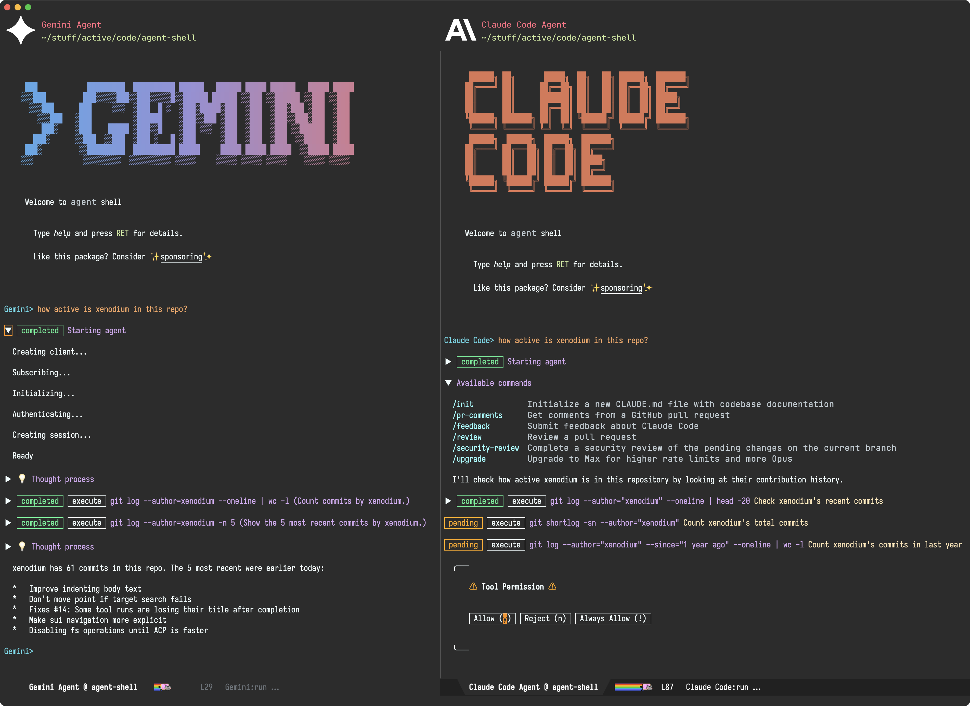This screenshot has width=970, height=706.
Task: Click the nyan cat icon in Gemini modeline
Action: (x=163, y=687)
